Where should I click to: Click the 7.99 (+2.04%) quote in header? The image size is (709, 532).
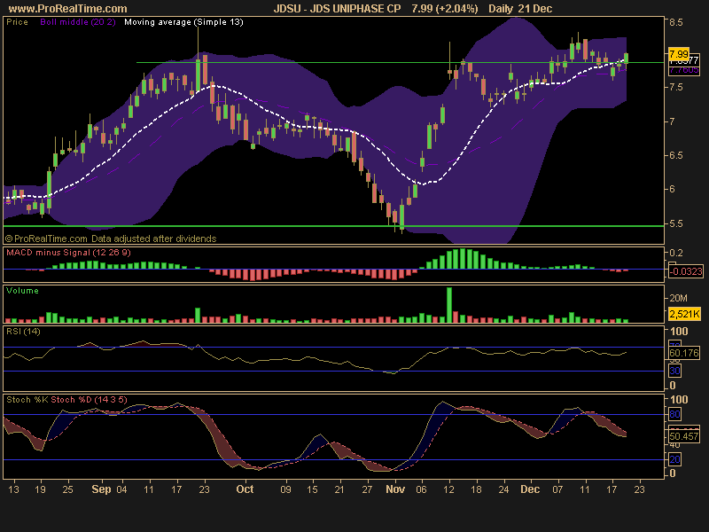click(445, 9)
